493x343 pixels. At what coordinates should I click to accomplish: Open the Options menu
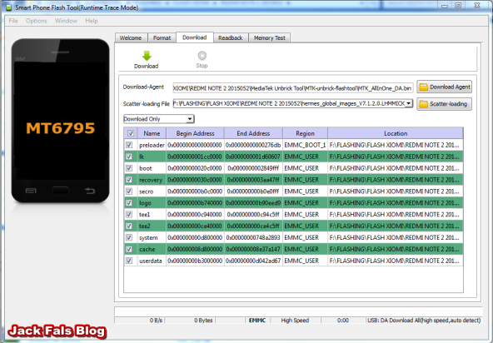click(36, 21)
